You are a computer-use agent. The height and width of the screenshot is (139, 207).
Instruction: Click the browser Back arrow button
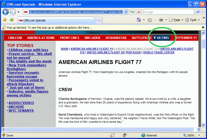pos(5,12)
